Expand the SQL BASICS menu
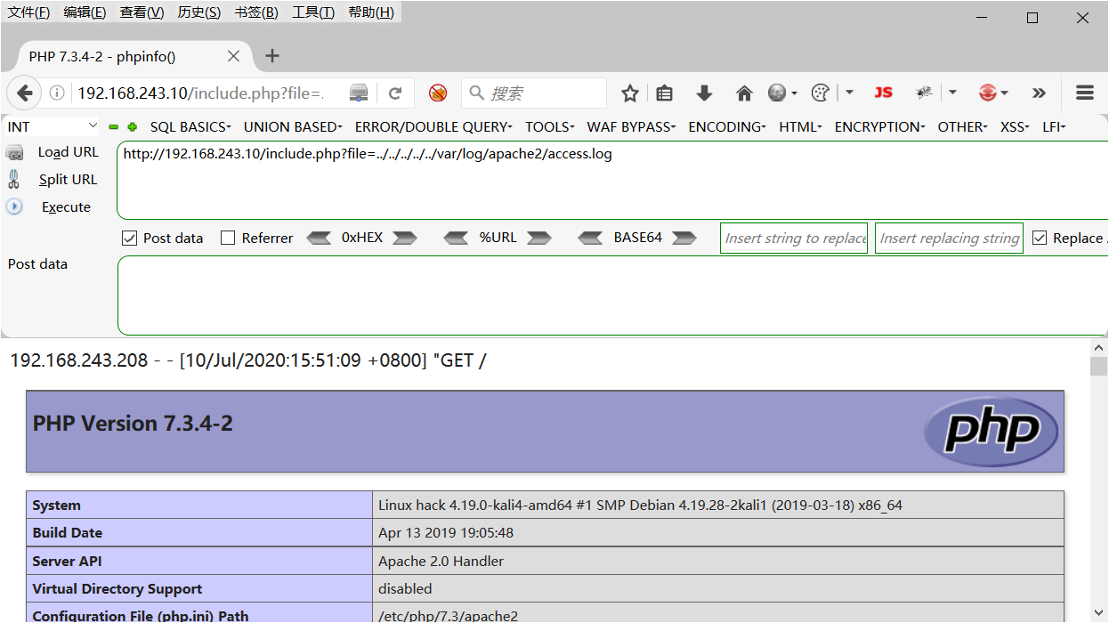Image resolution: width=1109 pixels, height=623 pixels. pos(190,127)
